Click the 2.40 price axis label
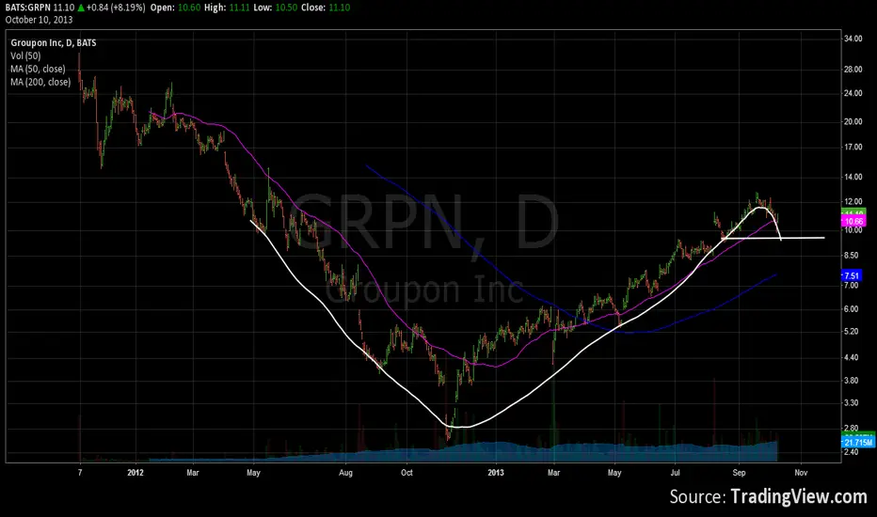 pyautogui.click(x=851, y=452)
